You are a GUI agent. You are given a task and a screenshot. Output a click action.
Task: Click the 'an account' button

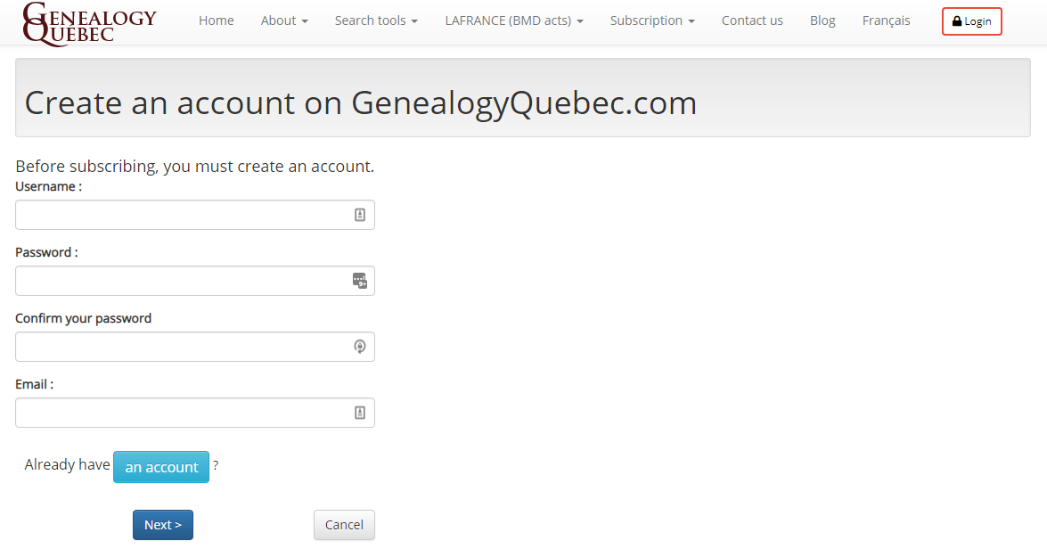click(x=161, y=467)
